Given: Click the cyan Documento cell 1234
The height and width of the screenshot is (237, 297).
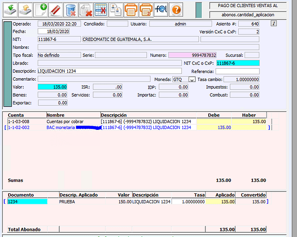Looking at the screenshot, I should pos(28,201).
